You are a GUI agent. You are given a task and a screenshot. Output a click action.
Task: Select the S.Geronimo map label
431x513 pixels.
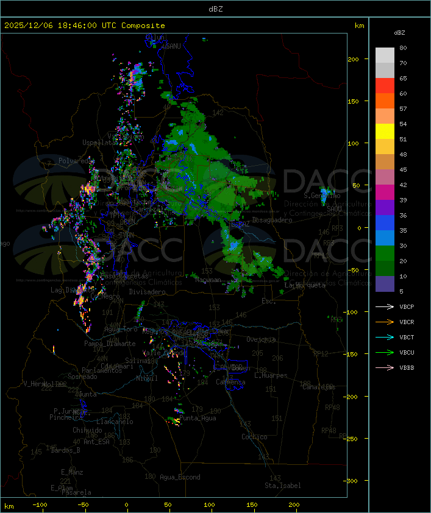(322, 196)
